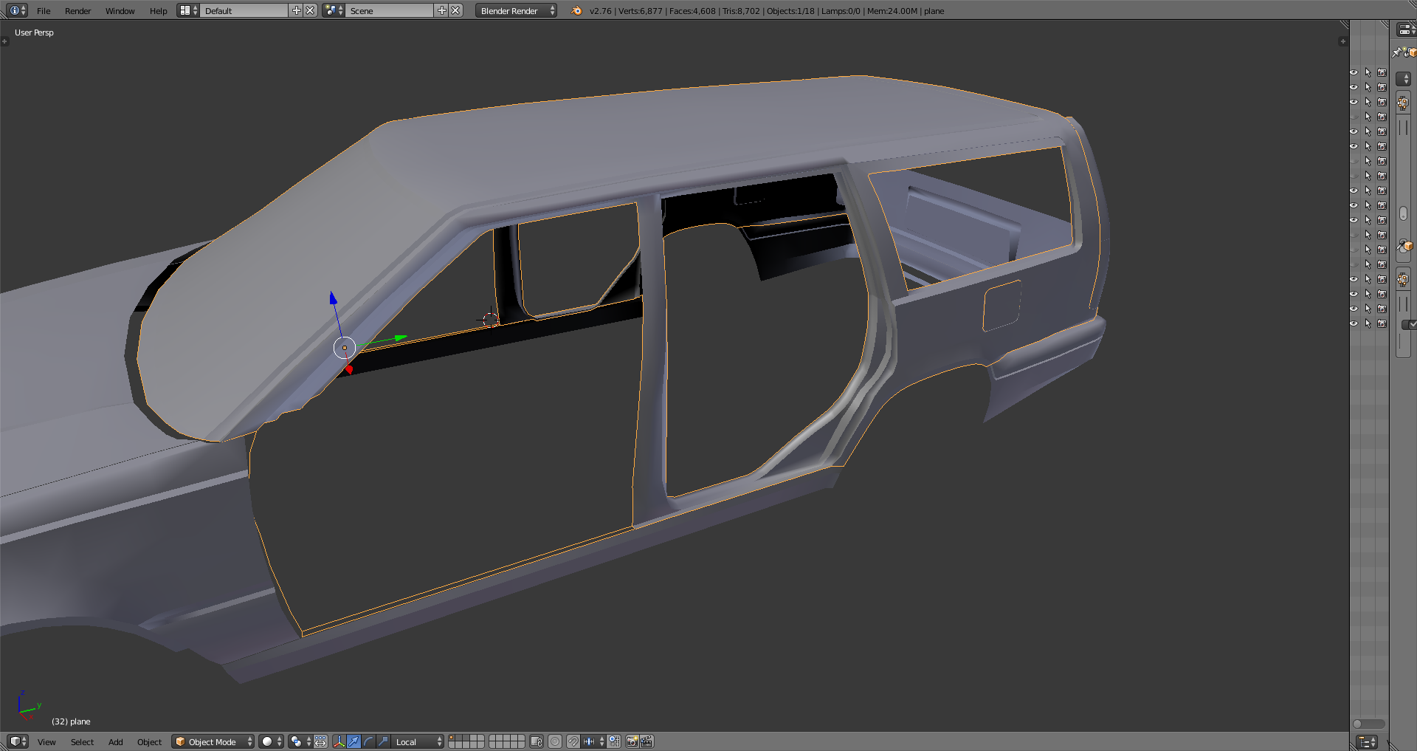This screenshot has width=1417, height=751.
Task: Click the OpenGL render animation clapper icon
Action: (647, 741)
